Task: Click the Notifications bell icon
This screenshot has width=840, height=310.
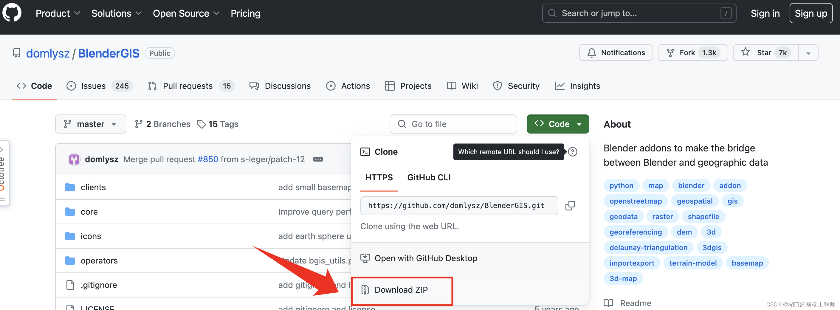Action: (x=591, y=53)
